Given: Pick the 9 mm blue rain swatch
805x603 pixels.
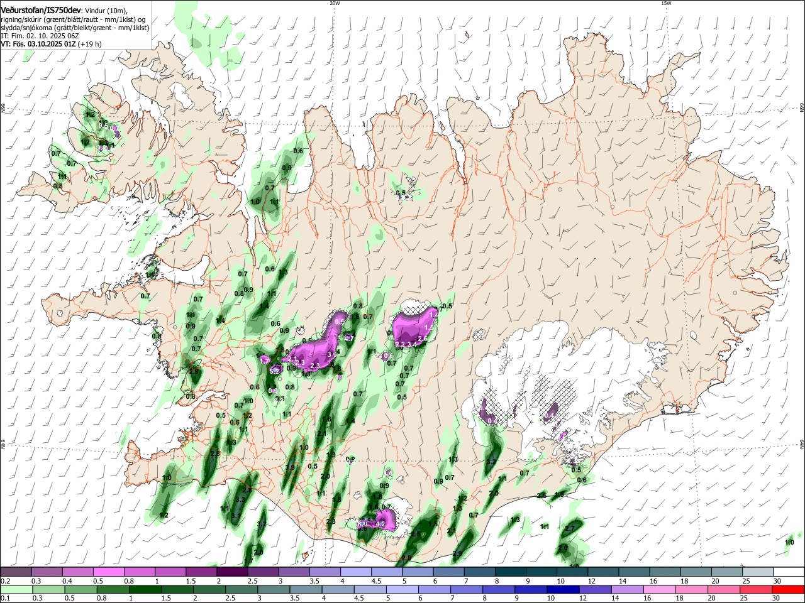Looking at the screenshot, I should click(531, 589).
